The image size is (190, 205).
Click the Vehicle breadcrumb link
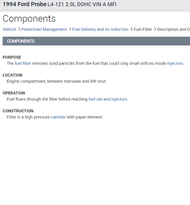[x=9, y=29]
